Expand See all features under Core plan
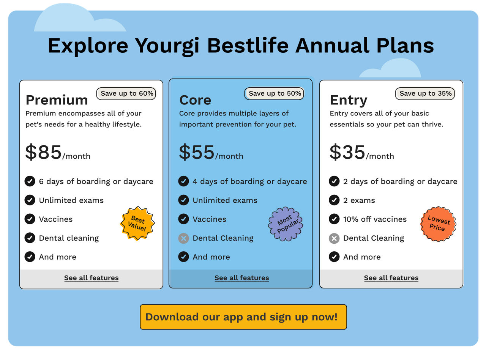 tap(241, 278)
